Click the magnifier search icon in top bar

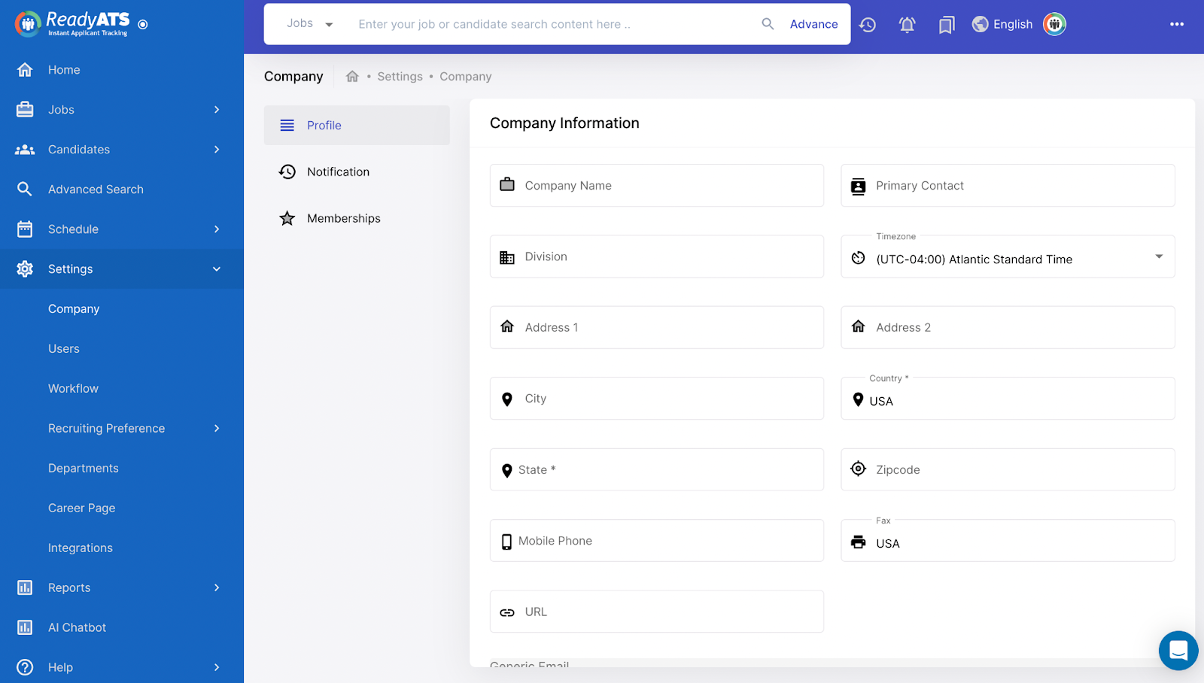(x=768, y=24)
